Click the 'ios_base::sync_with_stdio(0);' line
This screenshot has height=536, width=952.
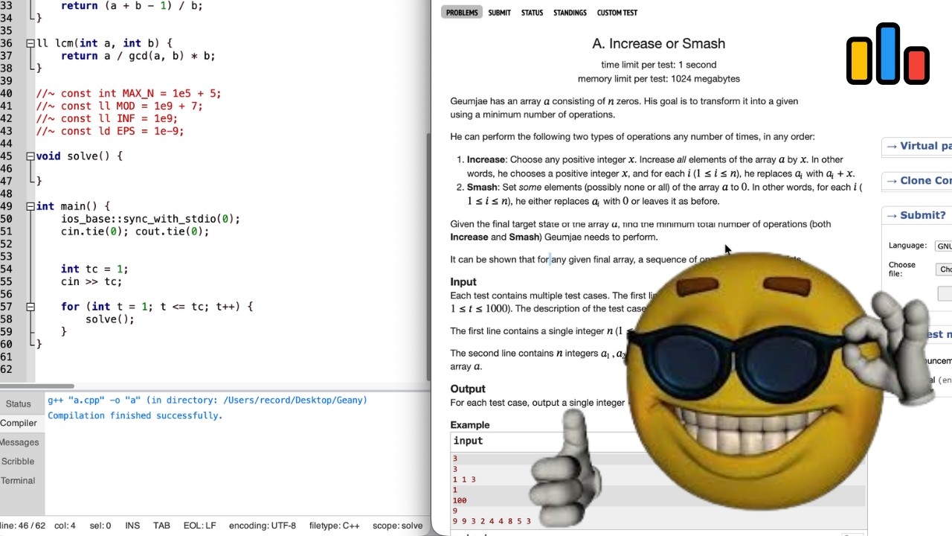click(150, 219)
